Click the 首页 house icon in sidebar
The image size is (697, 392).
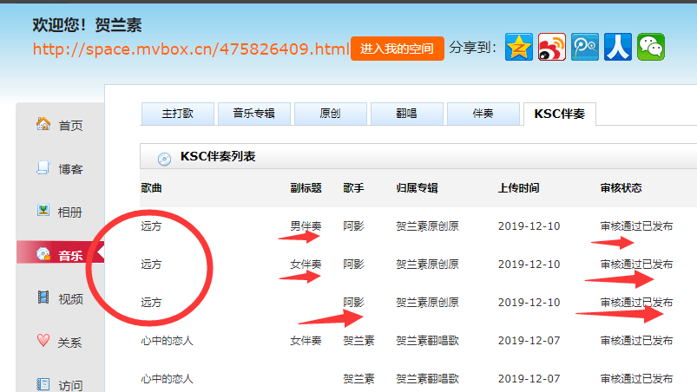click(x=43, y=125)
